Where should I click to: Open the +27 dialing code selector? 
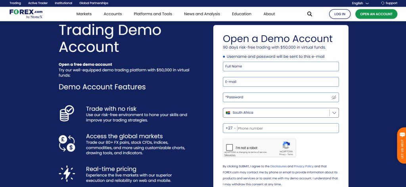[230, 128]
